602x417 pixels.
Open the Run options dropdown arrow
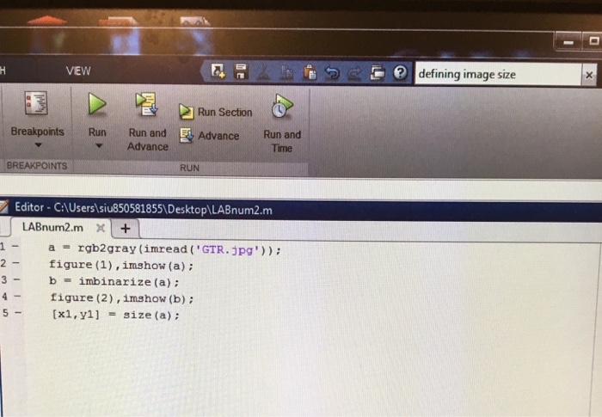99,146
